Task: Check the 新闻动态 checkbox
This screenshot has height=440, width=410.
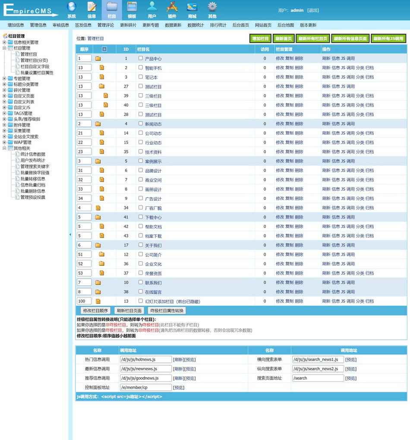Action: [x=141, y=123]
